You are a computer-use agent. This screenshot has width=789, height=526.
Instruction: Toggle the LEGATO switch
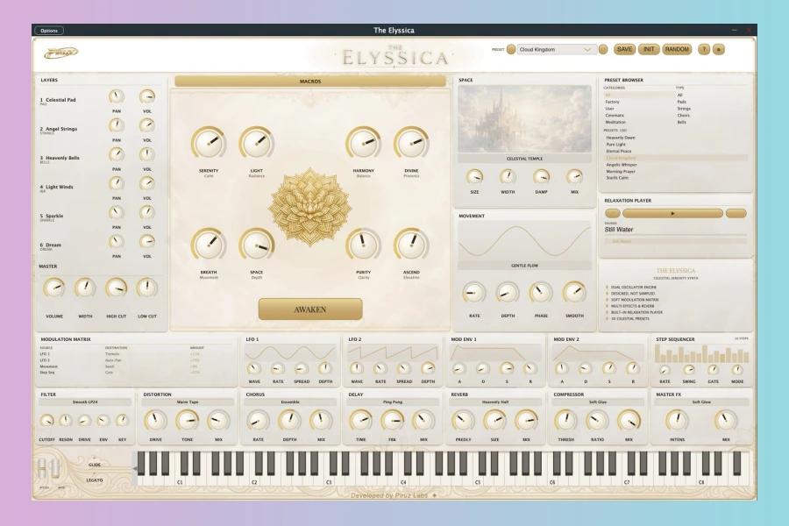94,480
